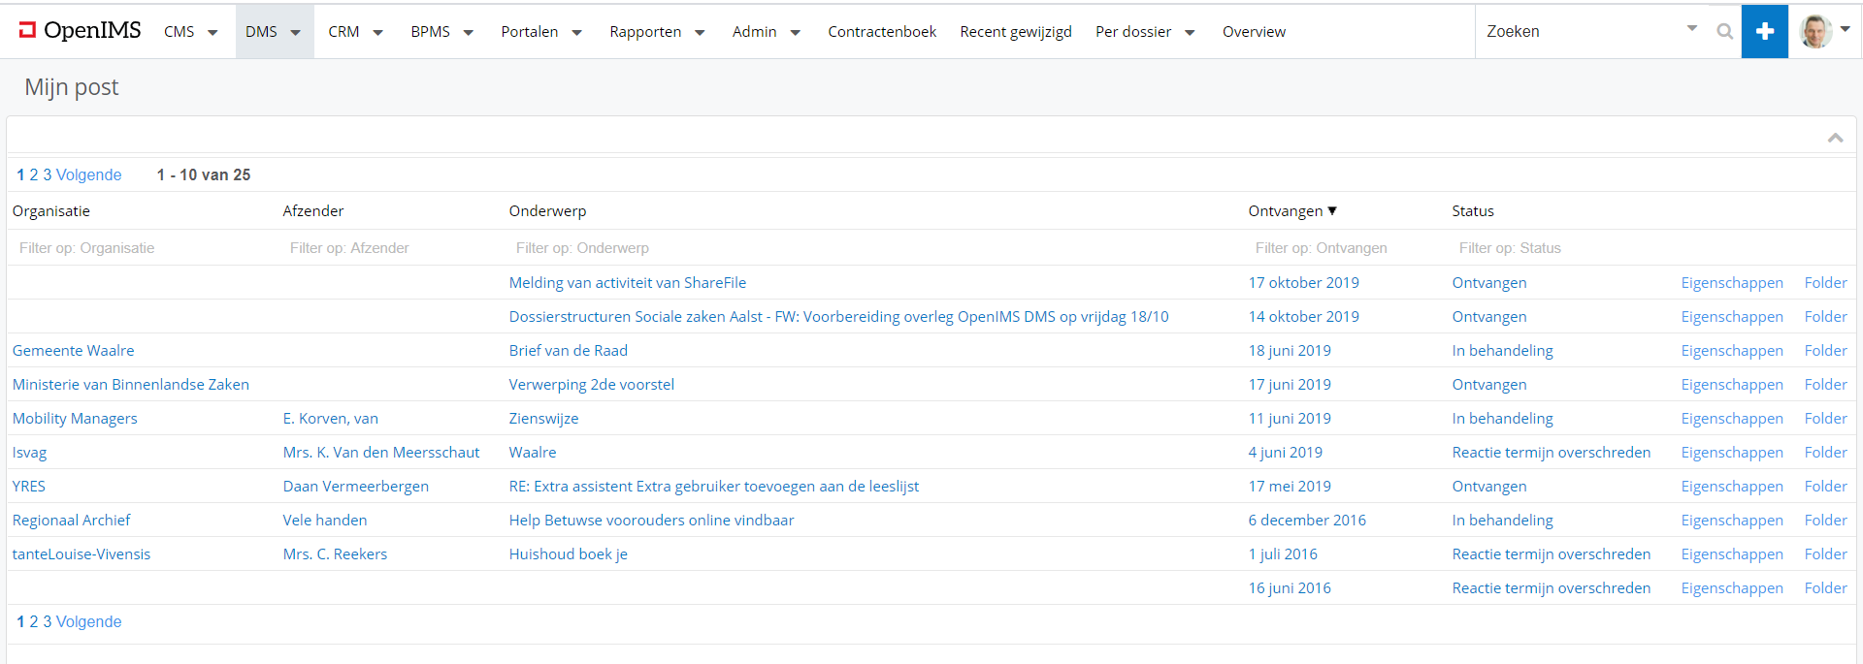Sort by Ontvangen column header
The width and height of the screenshot is (1863, 664).
click(1291, 211)
